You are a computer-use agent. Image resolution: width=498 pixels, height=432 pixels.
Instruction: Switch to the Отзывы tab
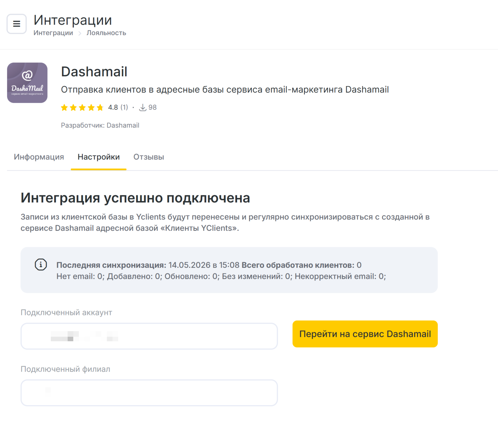click(149, 157)
